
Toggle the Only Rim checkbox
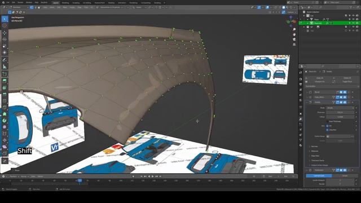point(327,130)
